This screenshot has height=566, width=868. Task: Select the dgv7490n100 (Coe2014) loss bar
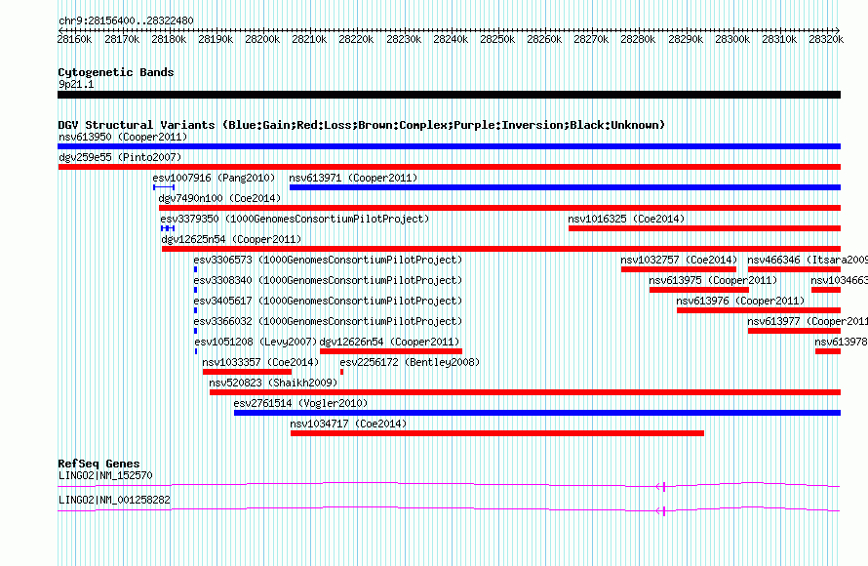point(500,208)
